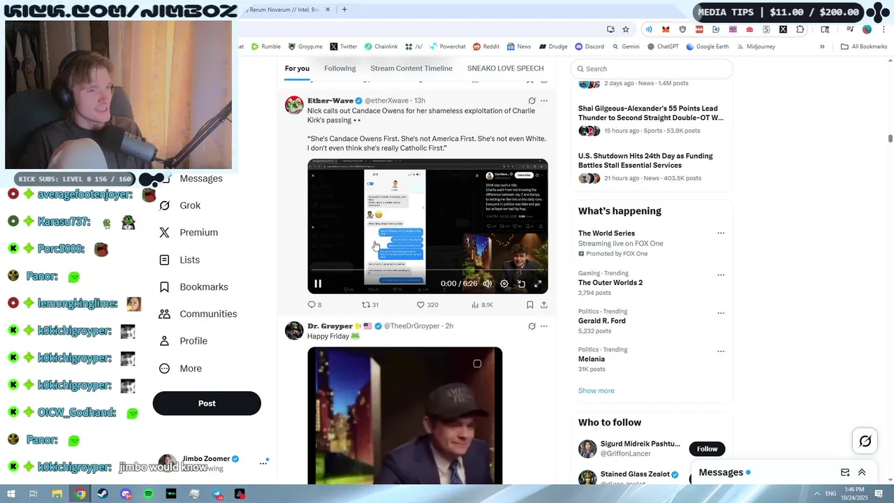The height and width of the screenshot is (503, 894).
Task: Open the SNEAKO LOVE SPEECH tab
Action: pyautogui.click(x=505, y=68)
